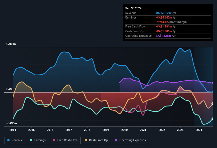Click the 2017 x-axis label
Screen dimensions: 217x148
coord(69,130)
